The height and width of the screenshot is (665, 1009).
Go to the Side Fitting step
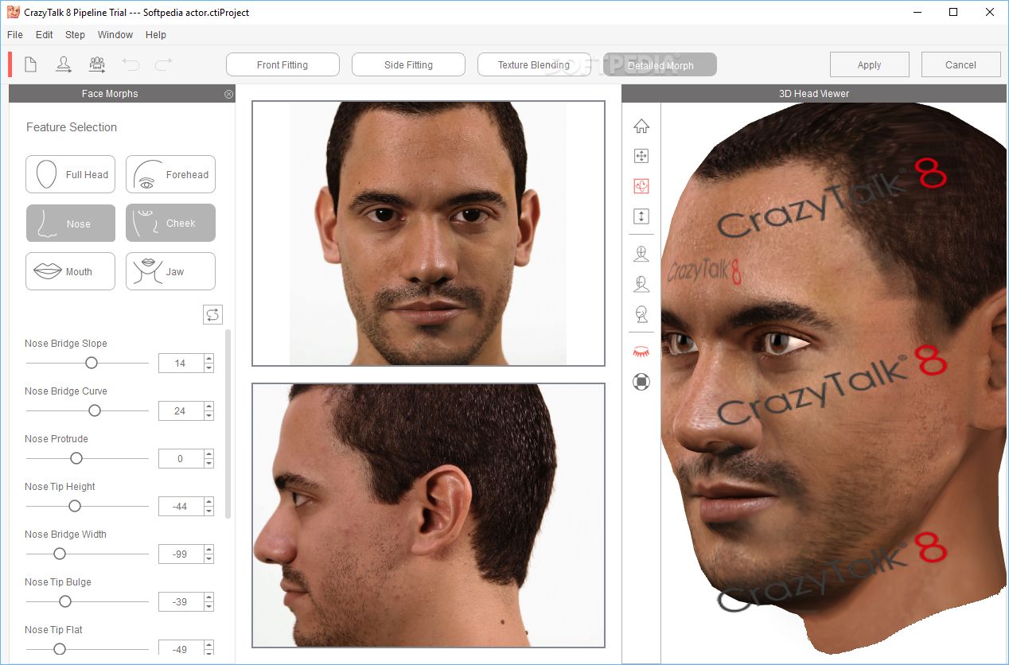408,65
